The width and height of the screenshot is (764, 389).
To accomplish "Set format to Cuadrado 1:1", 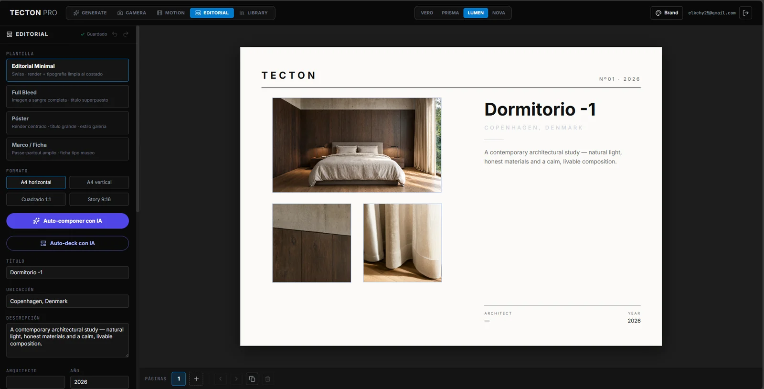I will point(36,199).
